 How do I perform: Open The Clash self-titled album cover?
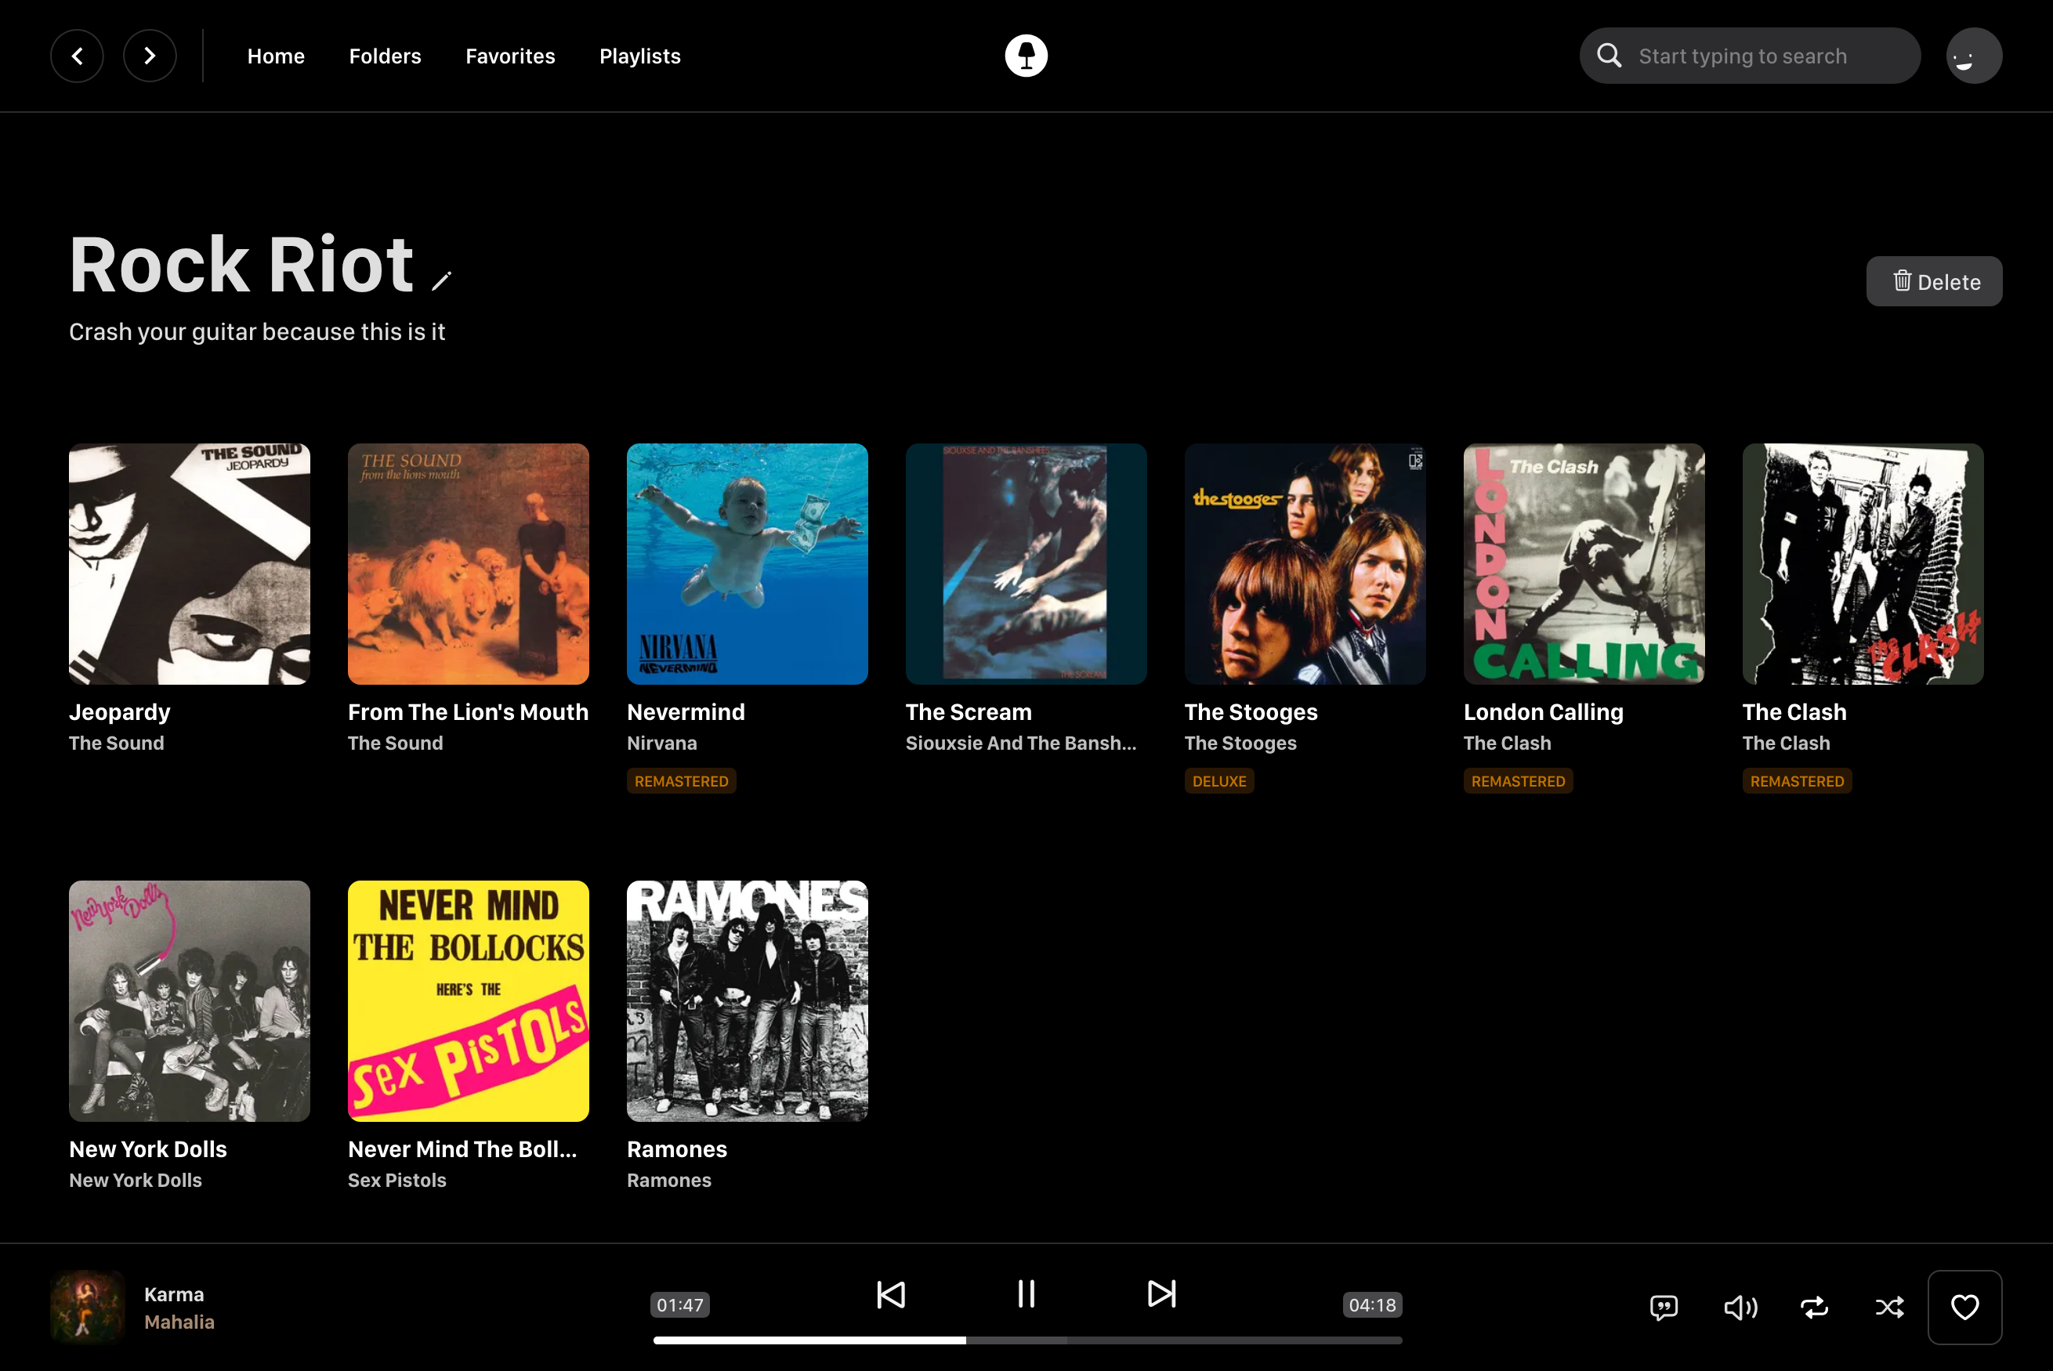pyautogui.click(x=1863, y=564)
